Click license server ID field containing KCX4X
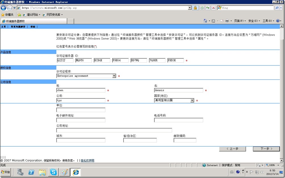 [102, 60]
